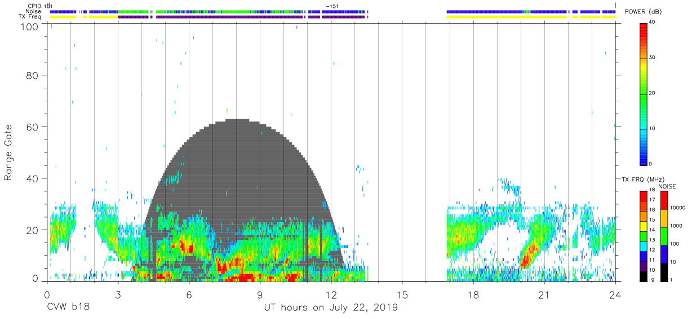
Task: Click the 30 label on POWER scale
Action: 653,58
